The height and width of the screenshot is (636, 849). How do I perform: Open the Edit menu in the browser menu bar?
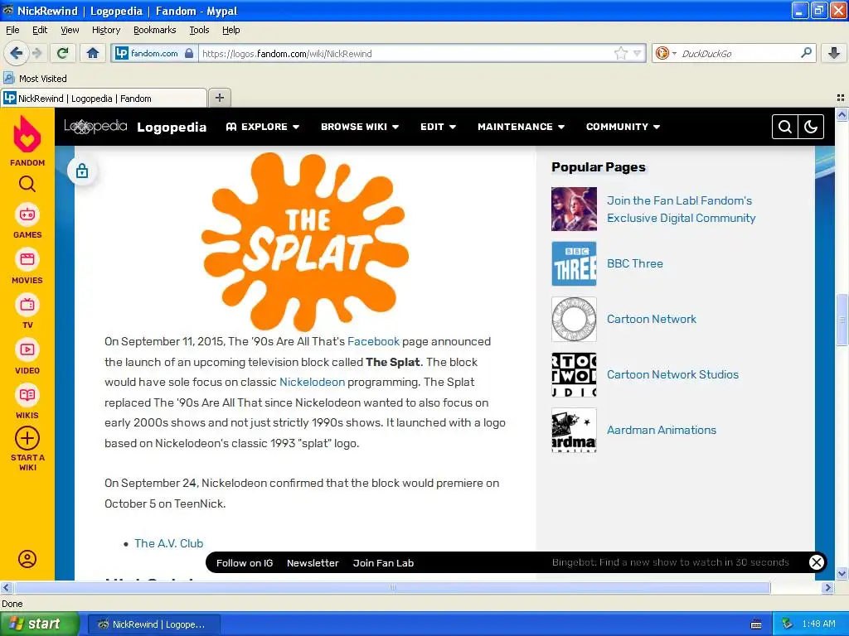point(40,30)
